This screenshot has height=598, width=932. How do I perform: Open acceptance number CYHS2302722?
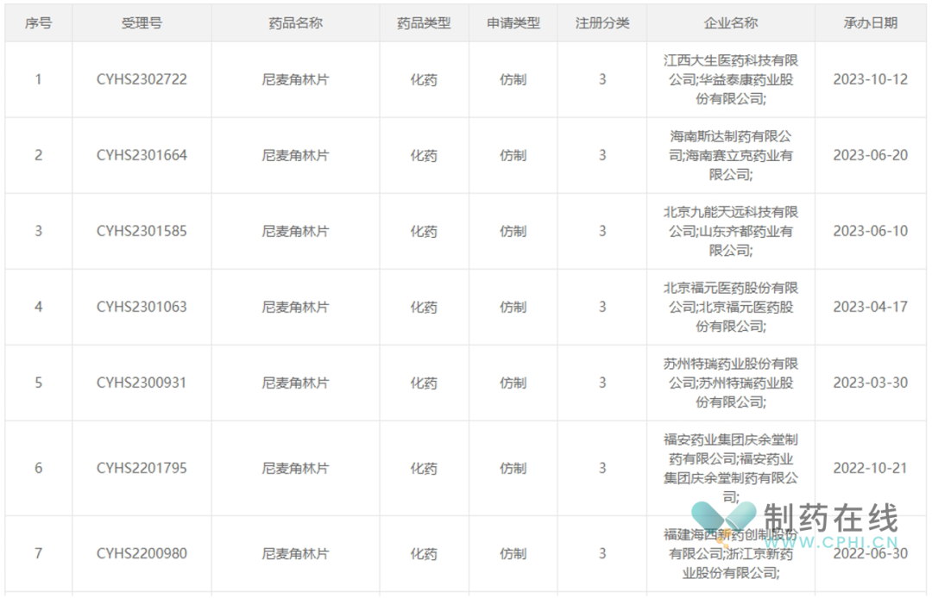tap(142, 79)
